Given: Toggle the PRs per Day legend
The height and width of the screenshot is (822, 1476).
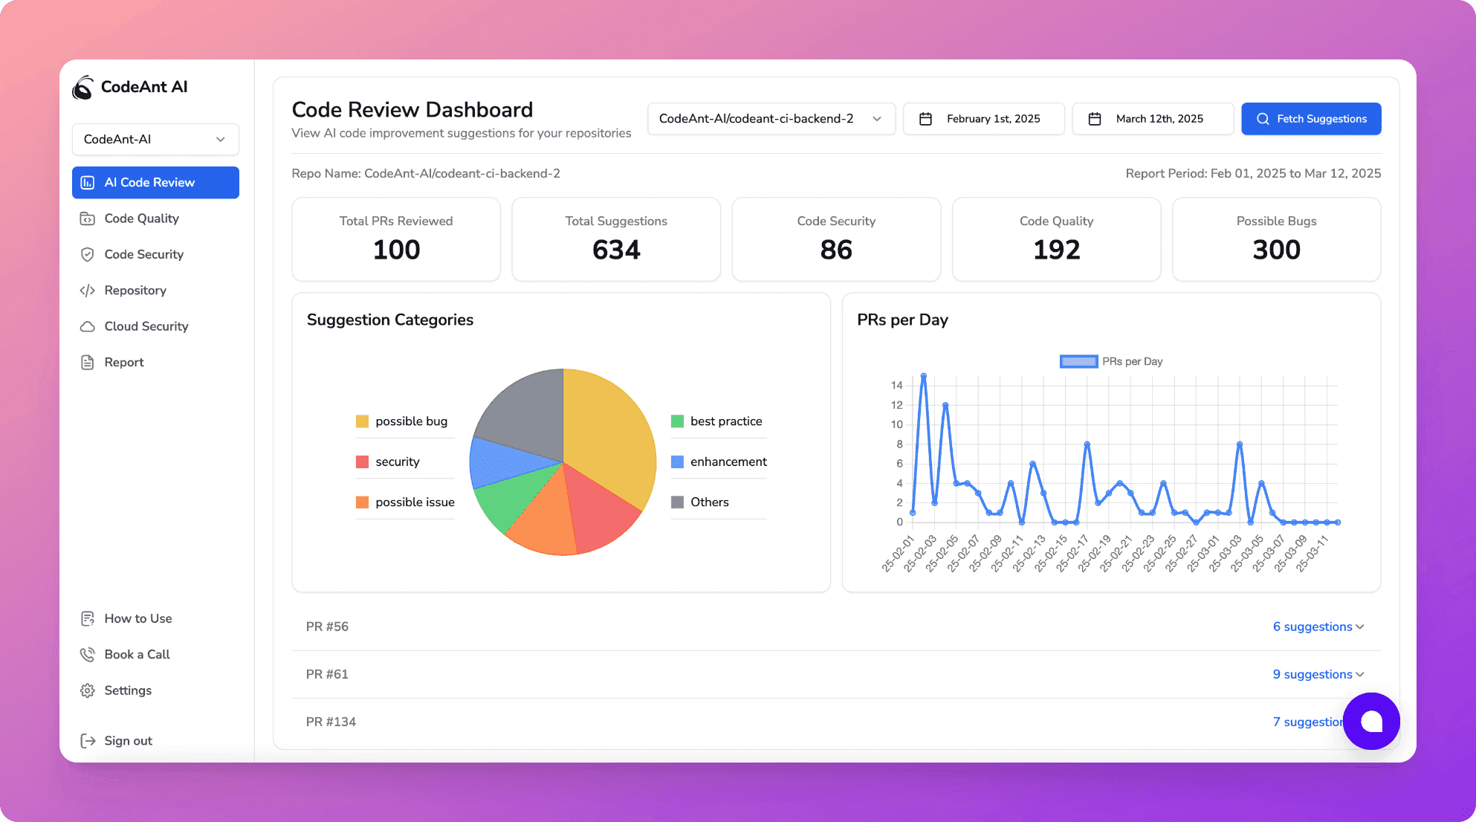Looking at the screenshot, I should coord(1110,361).
